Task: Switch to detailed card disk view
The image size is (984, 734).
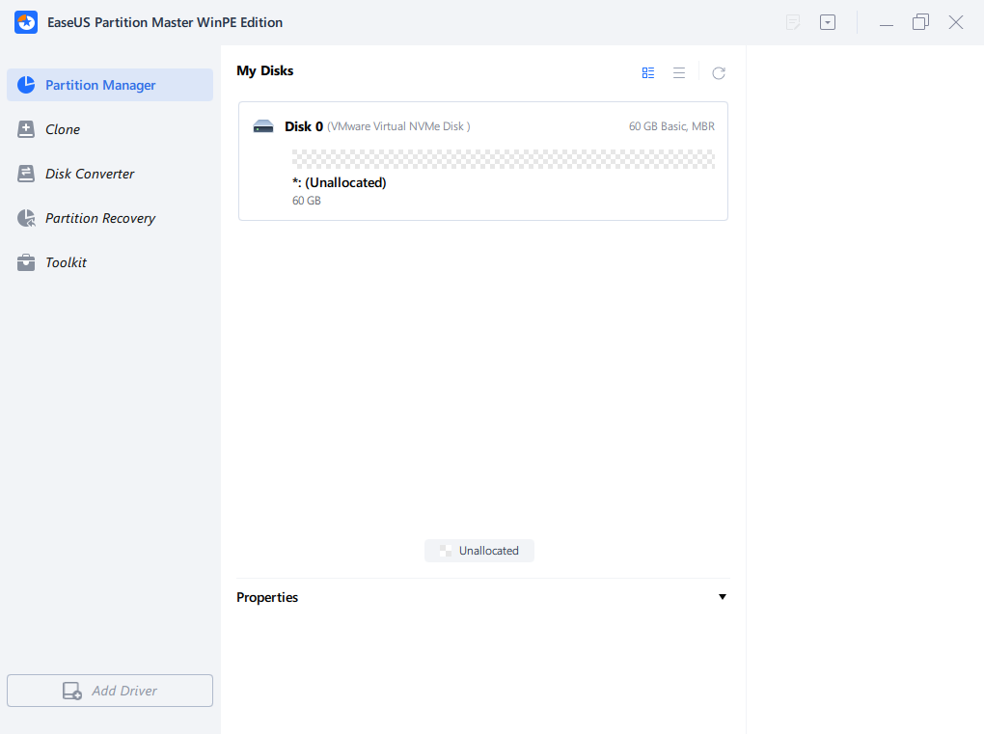Action: pyautogui.click(x=648, y=72)
